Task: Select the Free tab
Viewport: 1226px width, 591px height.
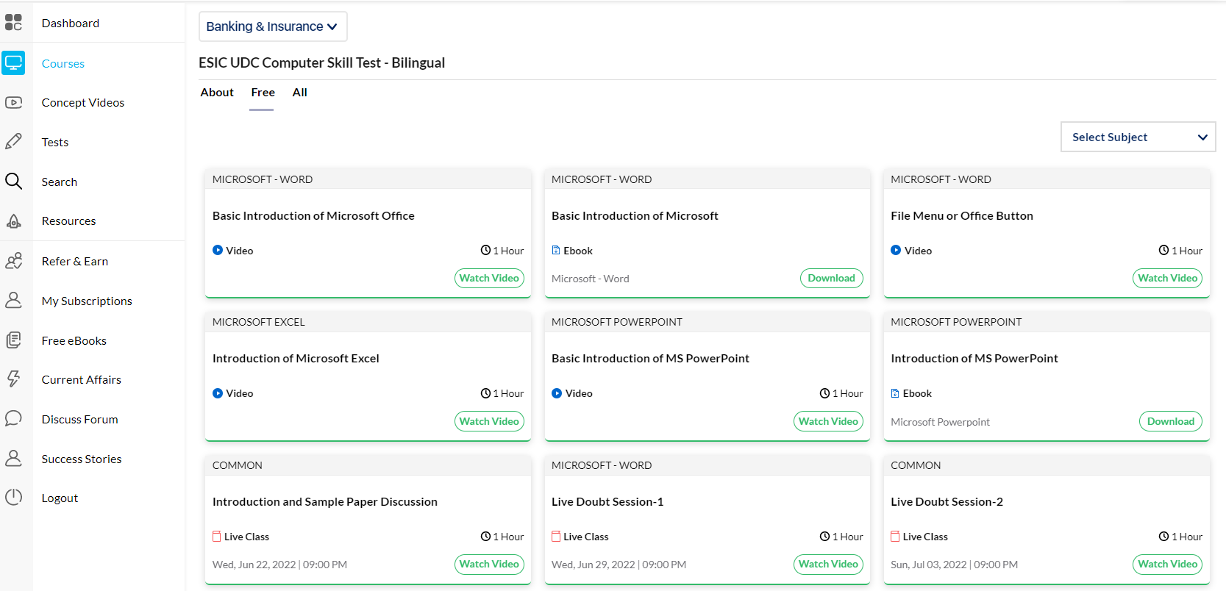Action: (x=263, y=93)
